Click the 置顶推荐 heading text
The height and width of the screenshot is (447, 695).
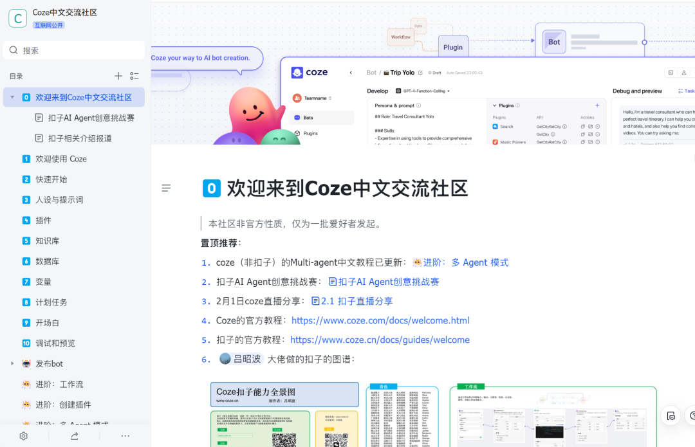point(221,242)
